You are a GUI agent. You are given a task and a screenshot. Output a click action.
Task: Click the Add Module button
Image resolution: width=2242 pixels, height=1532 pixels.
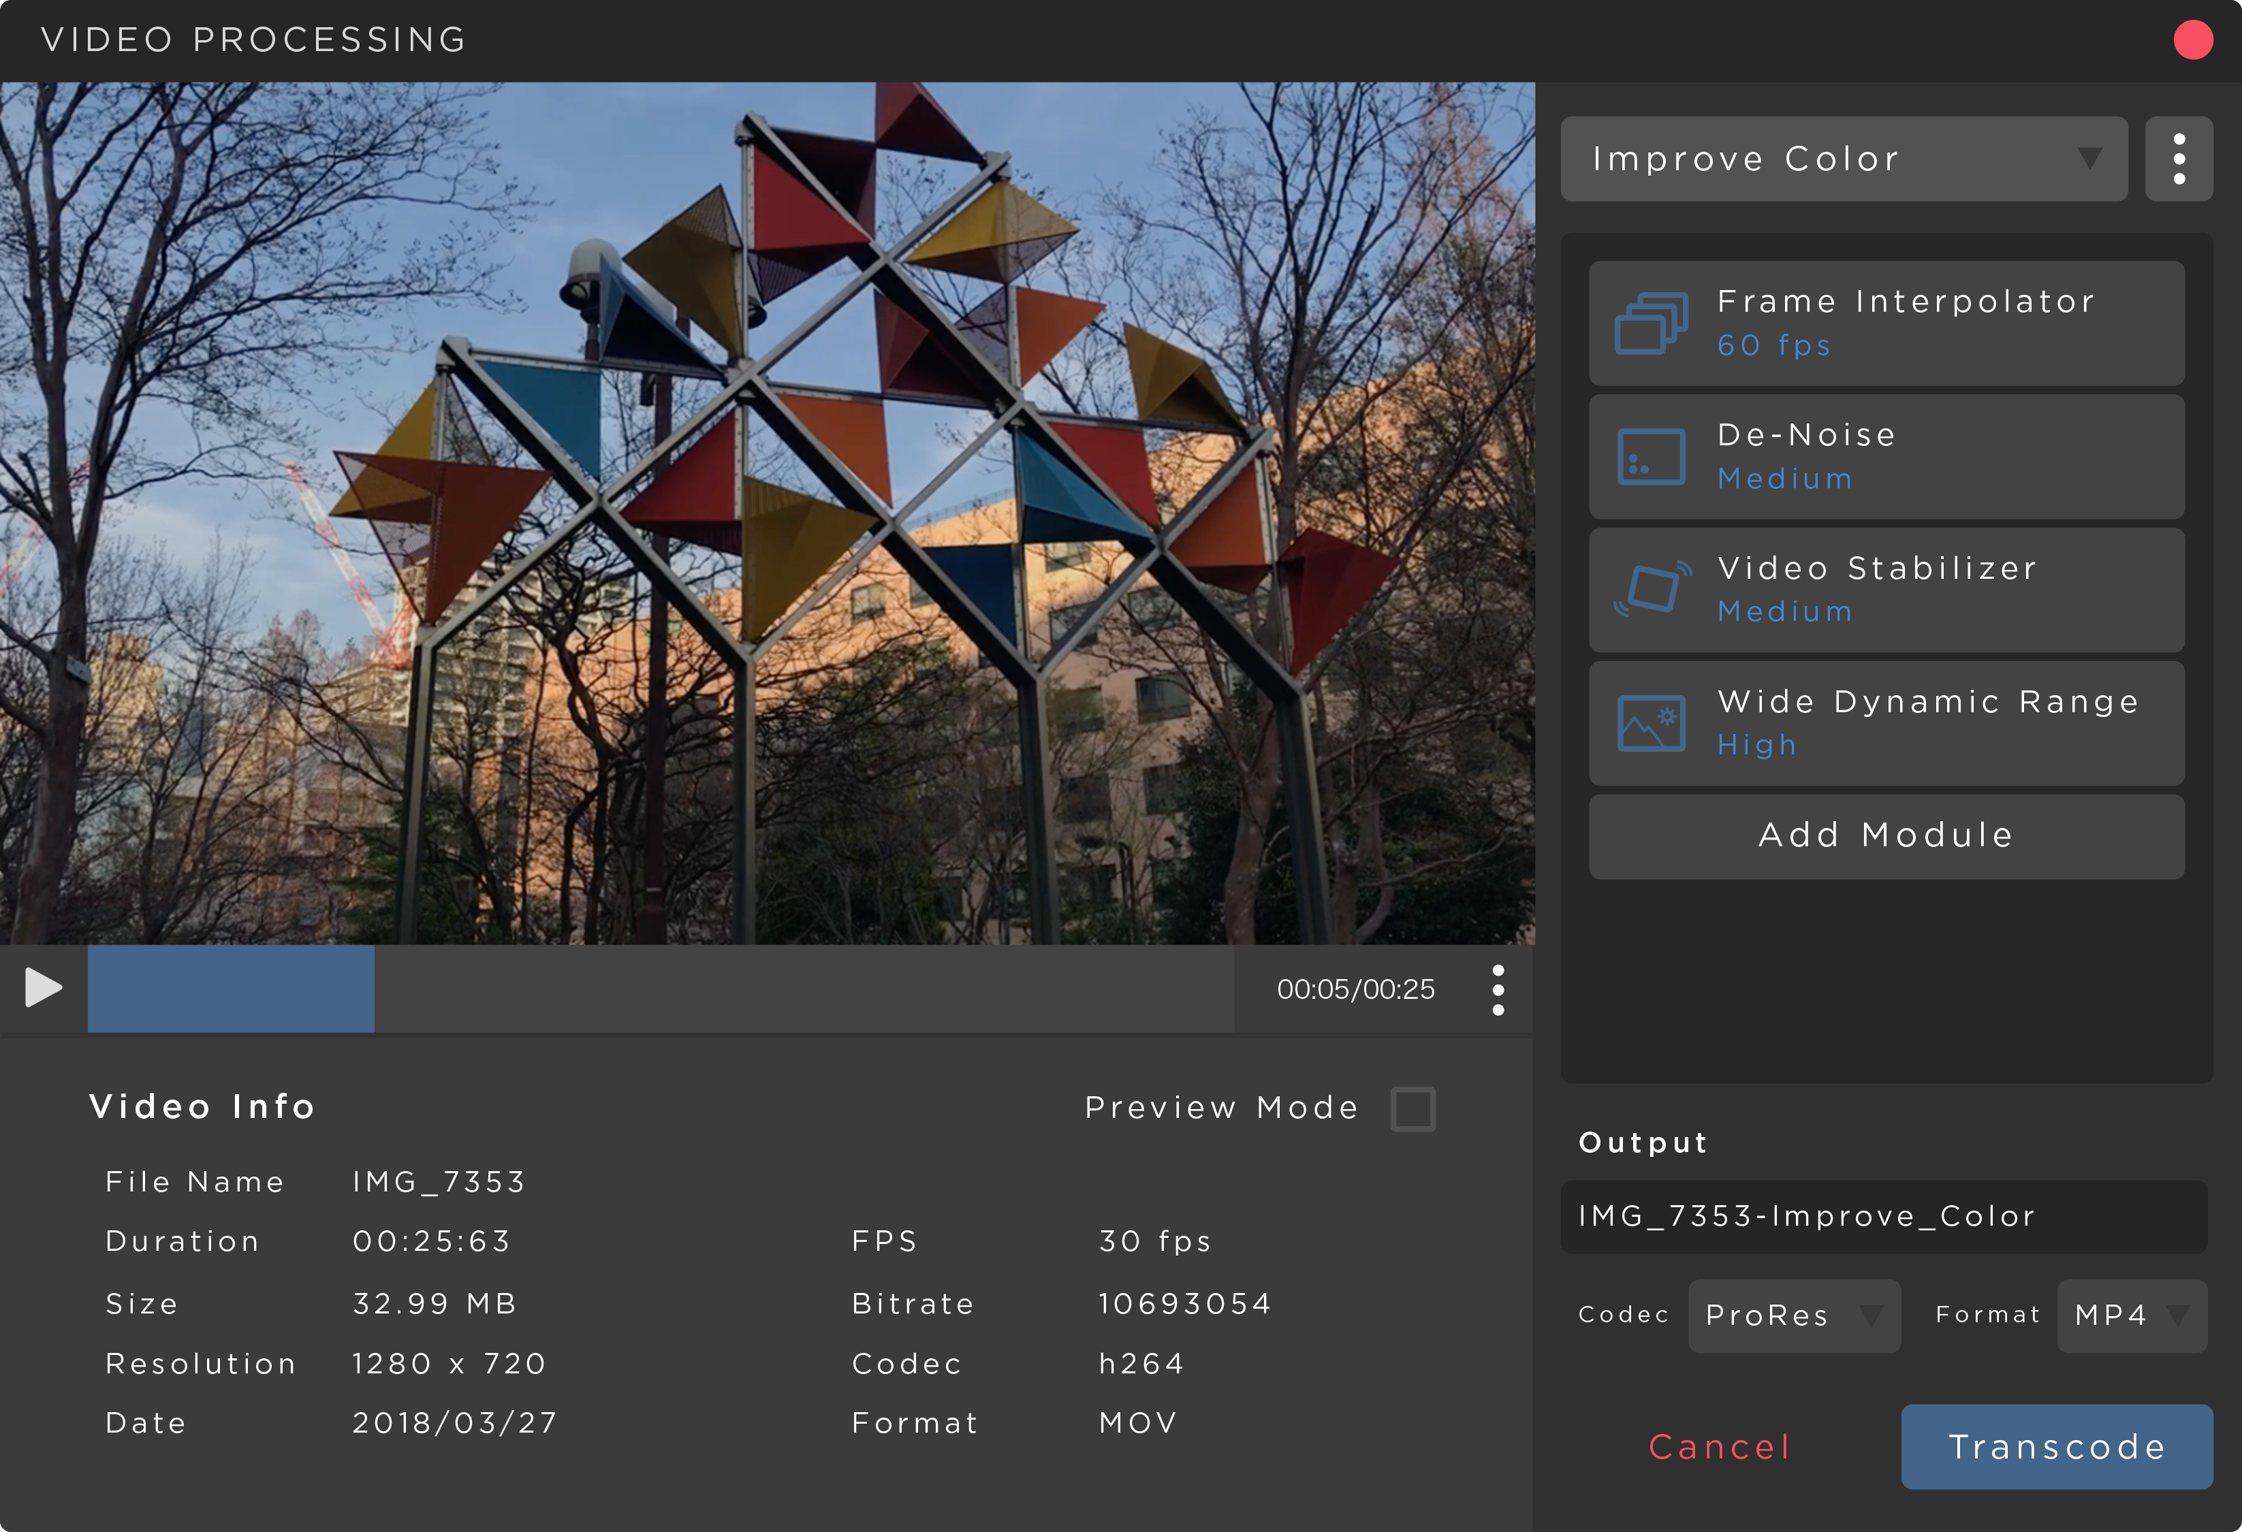1886,836
